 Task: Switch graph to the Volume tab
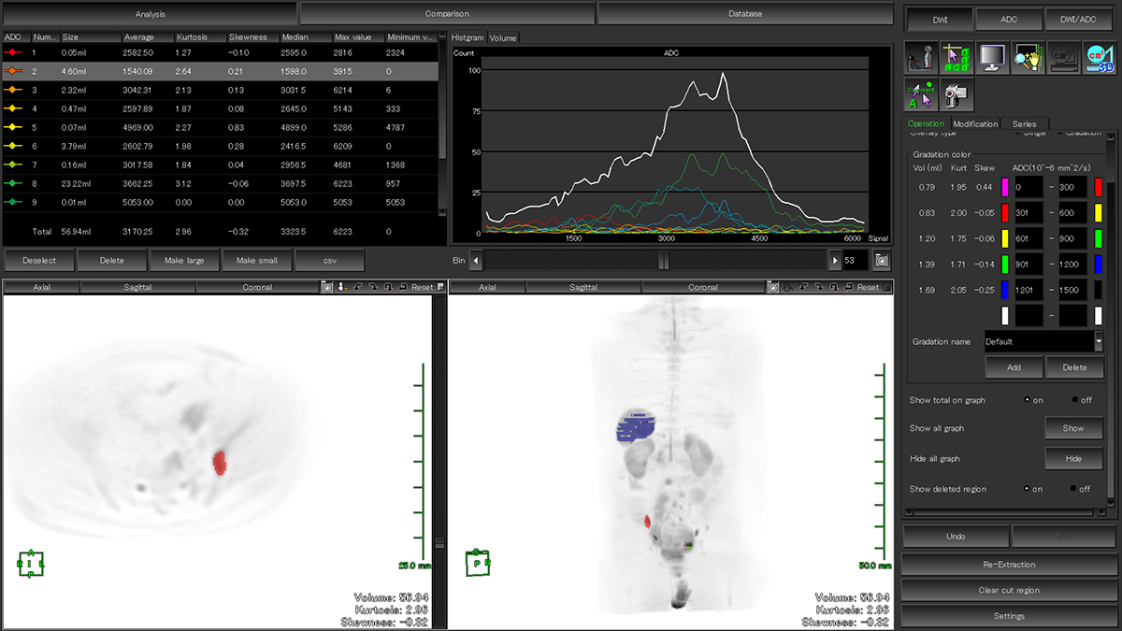click(502, 38)
